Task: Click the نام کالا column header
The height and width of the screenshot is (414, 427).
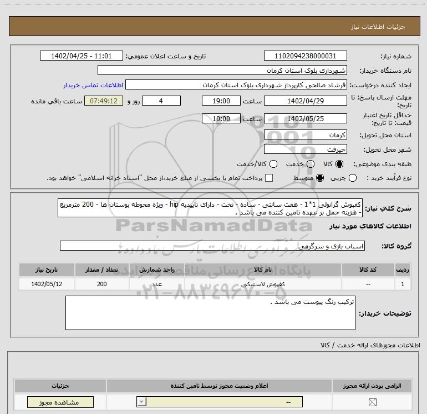Action: [x=263, y=270]
